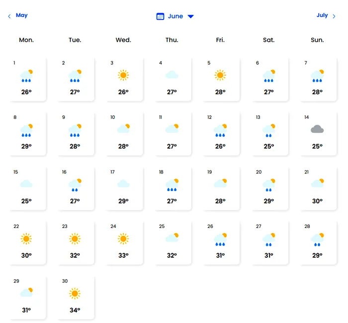Click the June dropdown label

(175, 16)
